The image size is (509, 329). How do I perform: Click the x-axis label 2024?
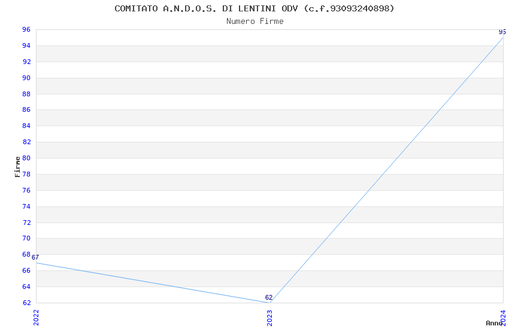click(503, 318)
